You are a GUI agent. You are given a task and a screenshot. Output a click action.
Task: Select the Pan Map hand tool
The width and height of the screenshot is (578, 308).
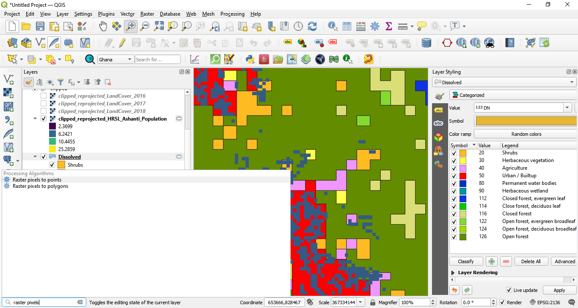tap(103, 26)
